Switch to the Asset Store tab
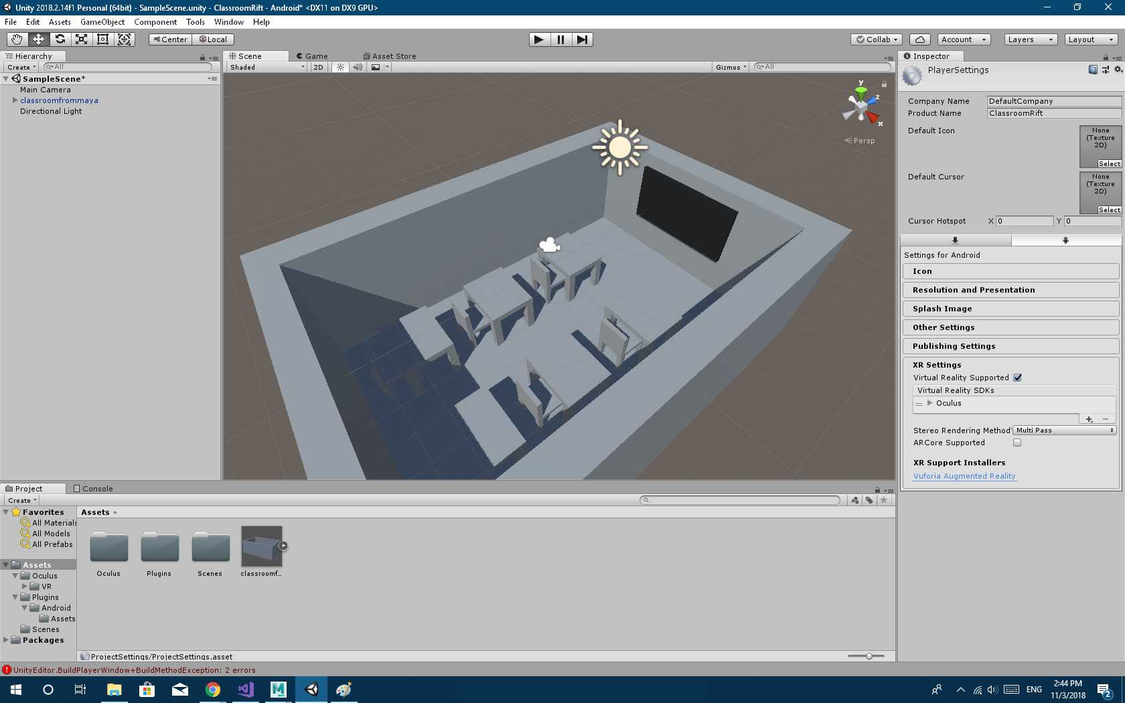This screenshot has height=703, width=1125. point(390,56)
